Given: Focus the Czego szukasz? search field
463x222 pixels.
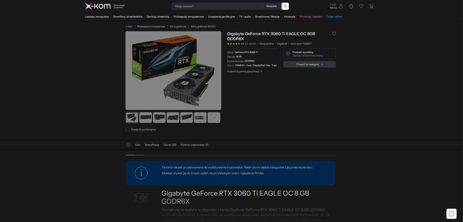Looking at the screenshot, I should [218, 6].
